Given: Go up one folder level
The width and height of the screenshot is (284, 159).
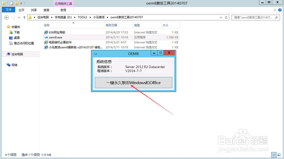Looking at the screenshot, I should point(24,17).
